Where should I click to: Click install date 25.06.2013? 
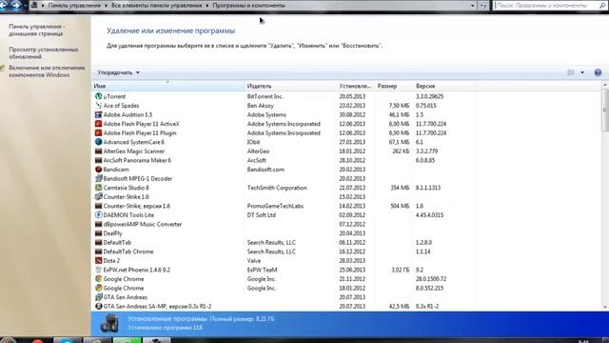pos(352,270)
